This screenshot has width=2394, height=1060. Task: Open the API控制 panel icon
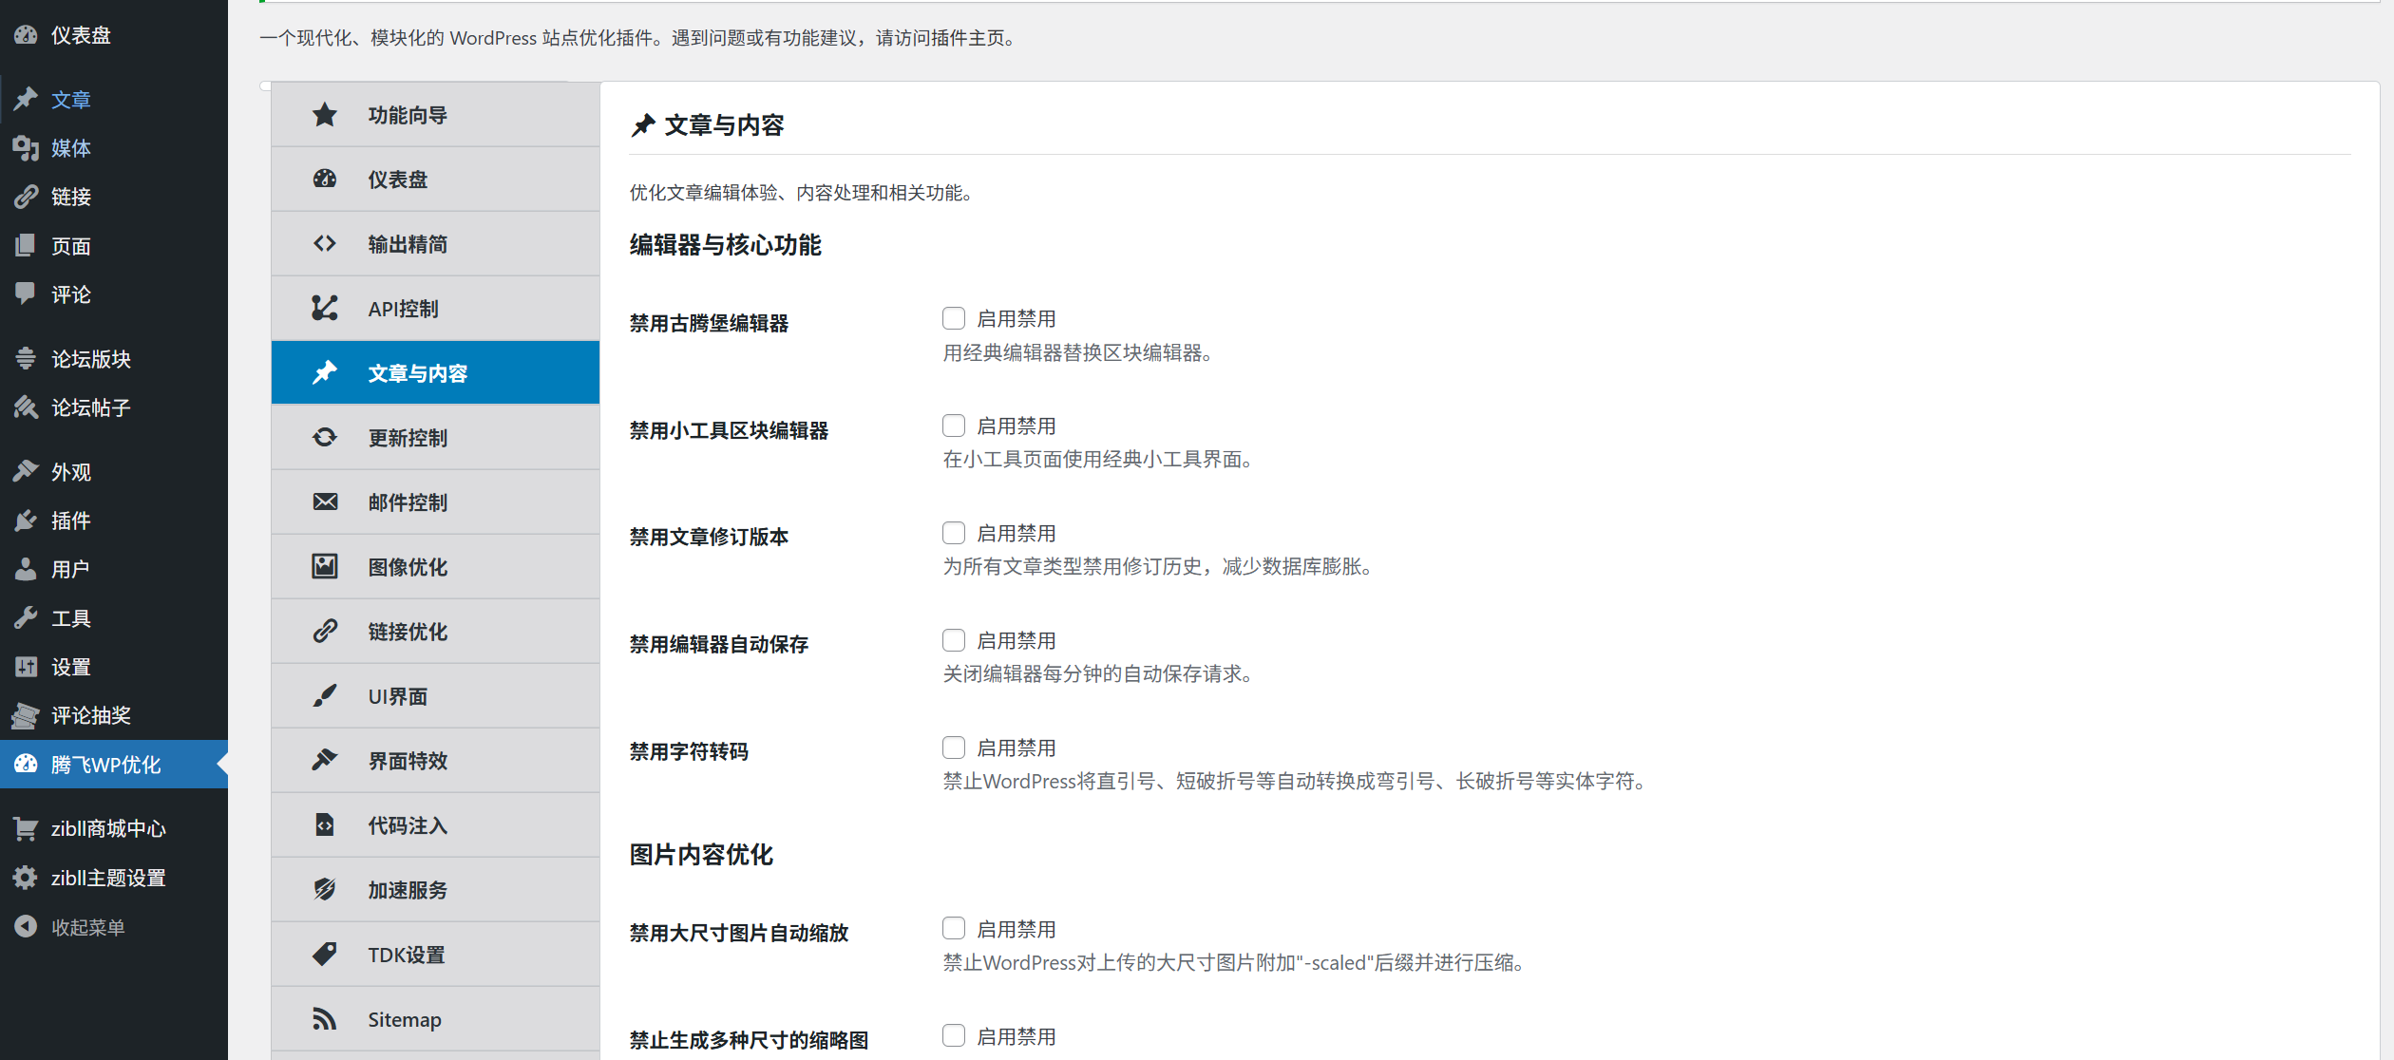[324, 308]
